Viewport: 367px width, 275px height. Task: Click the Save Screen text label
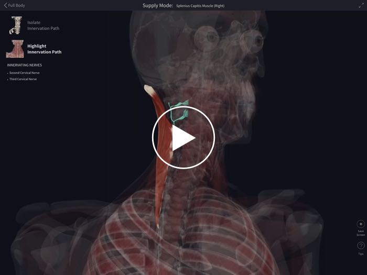(361, 233)
